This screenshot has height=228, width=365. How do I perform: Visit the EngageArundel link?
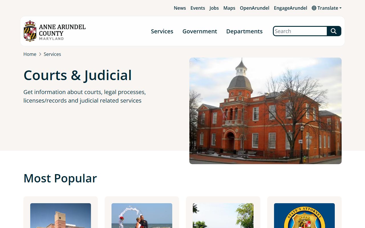click(x=290, y=8)
